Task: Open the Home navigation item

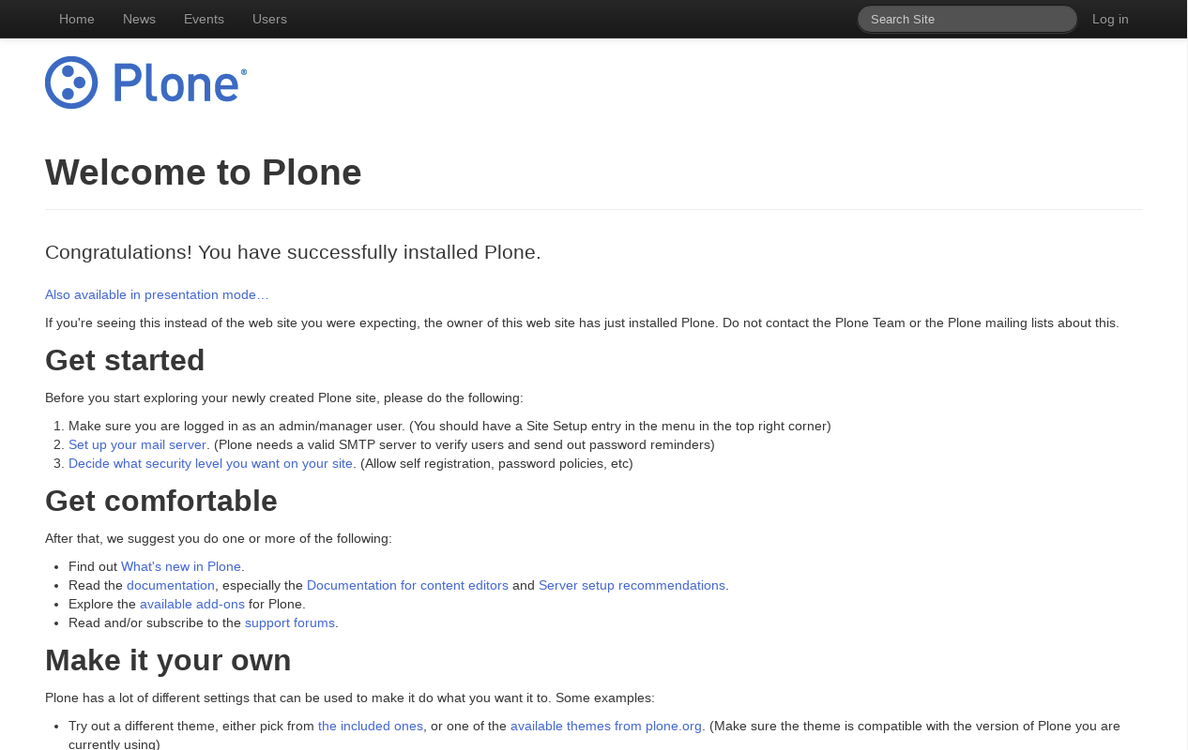Action: [77, 19]
